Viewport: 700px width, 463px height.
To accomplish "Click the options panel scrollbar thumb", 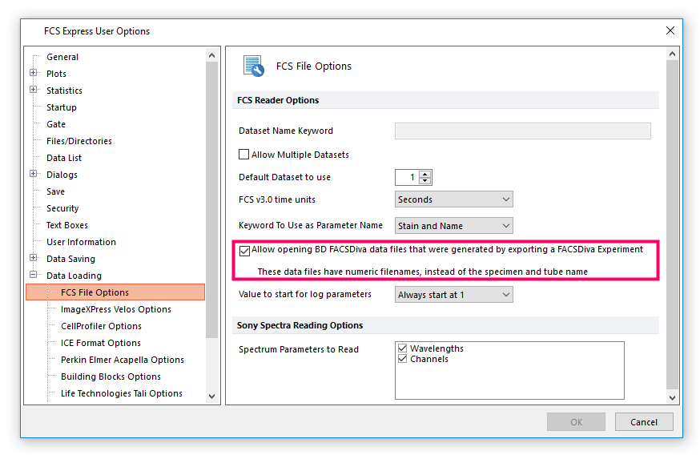I will point(672,224).
